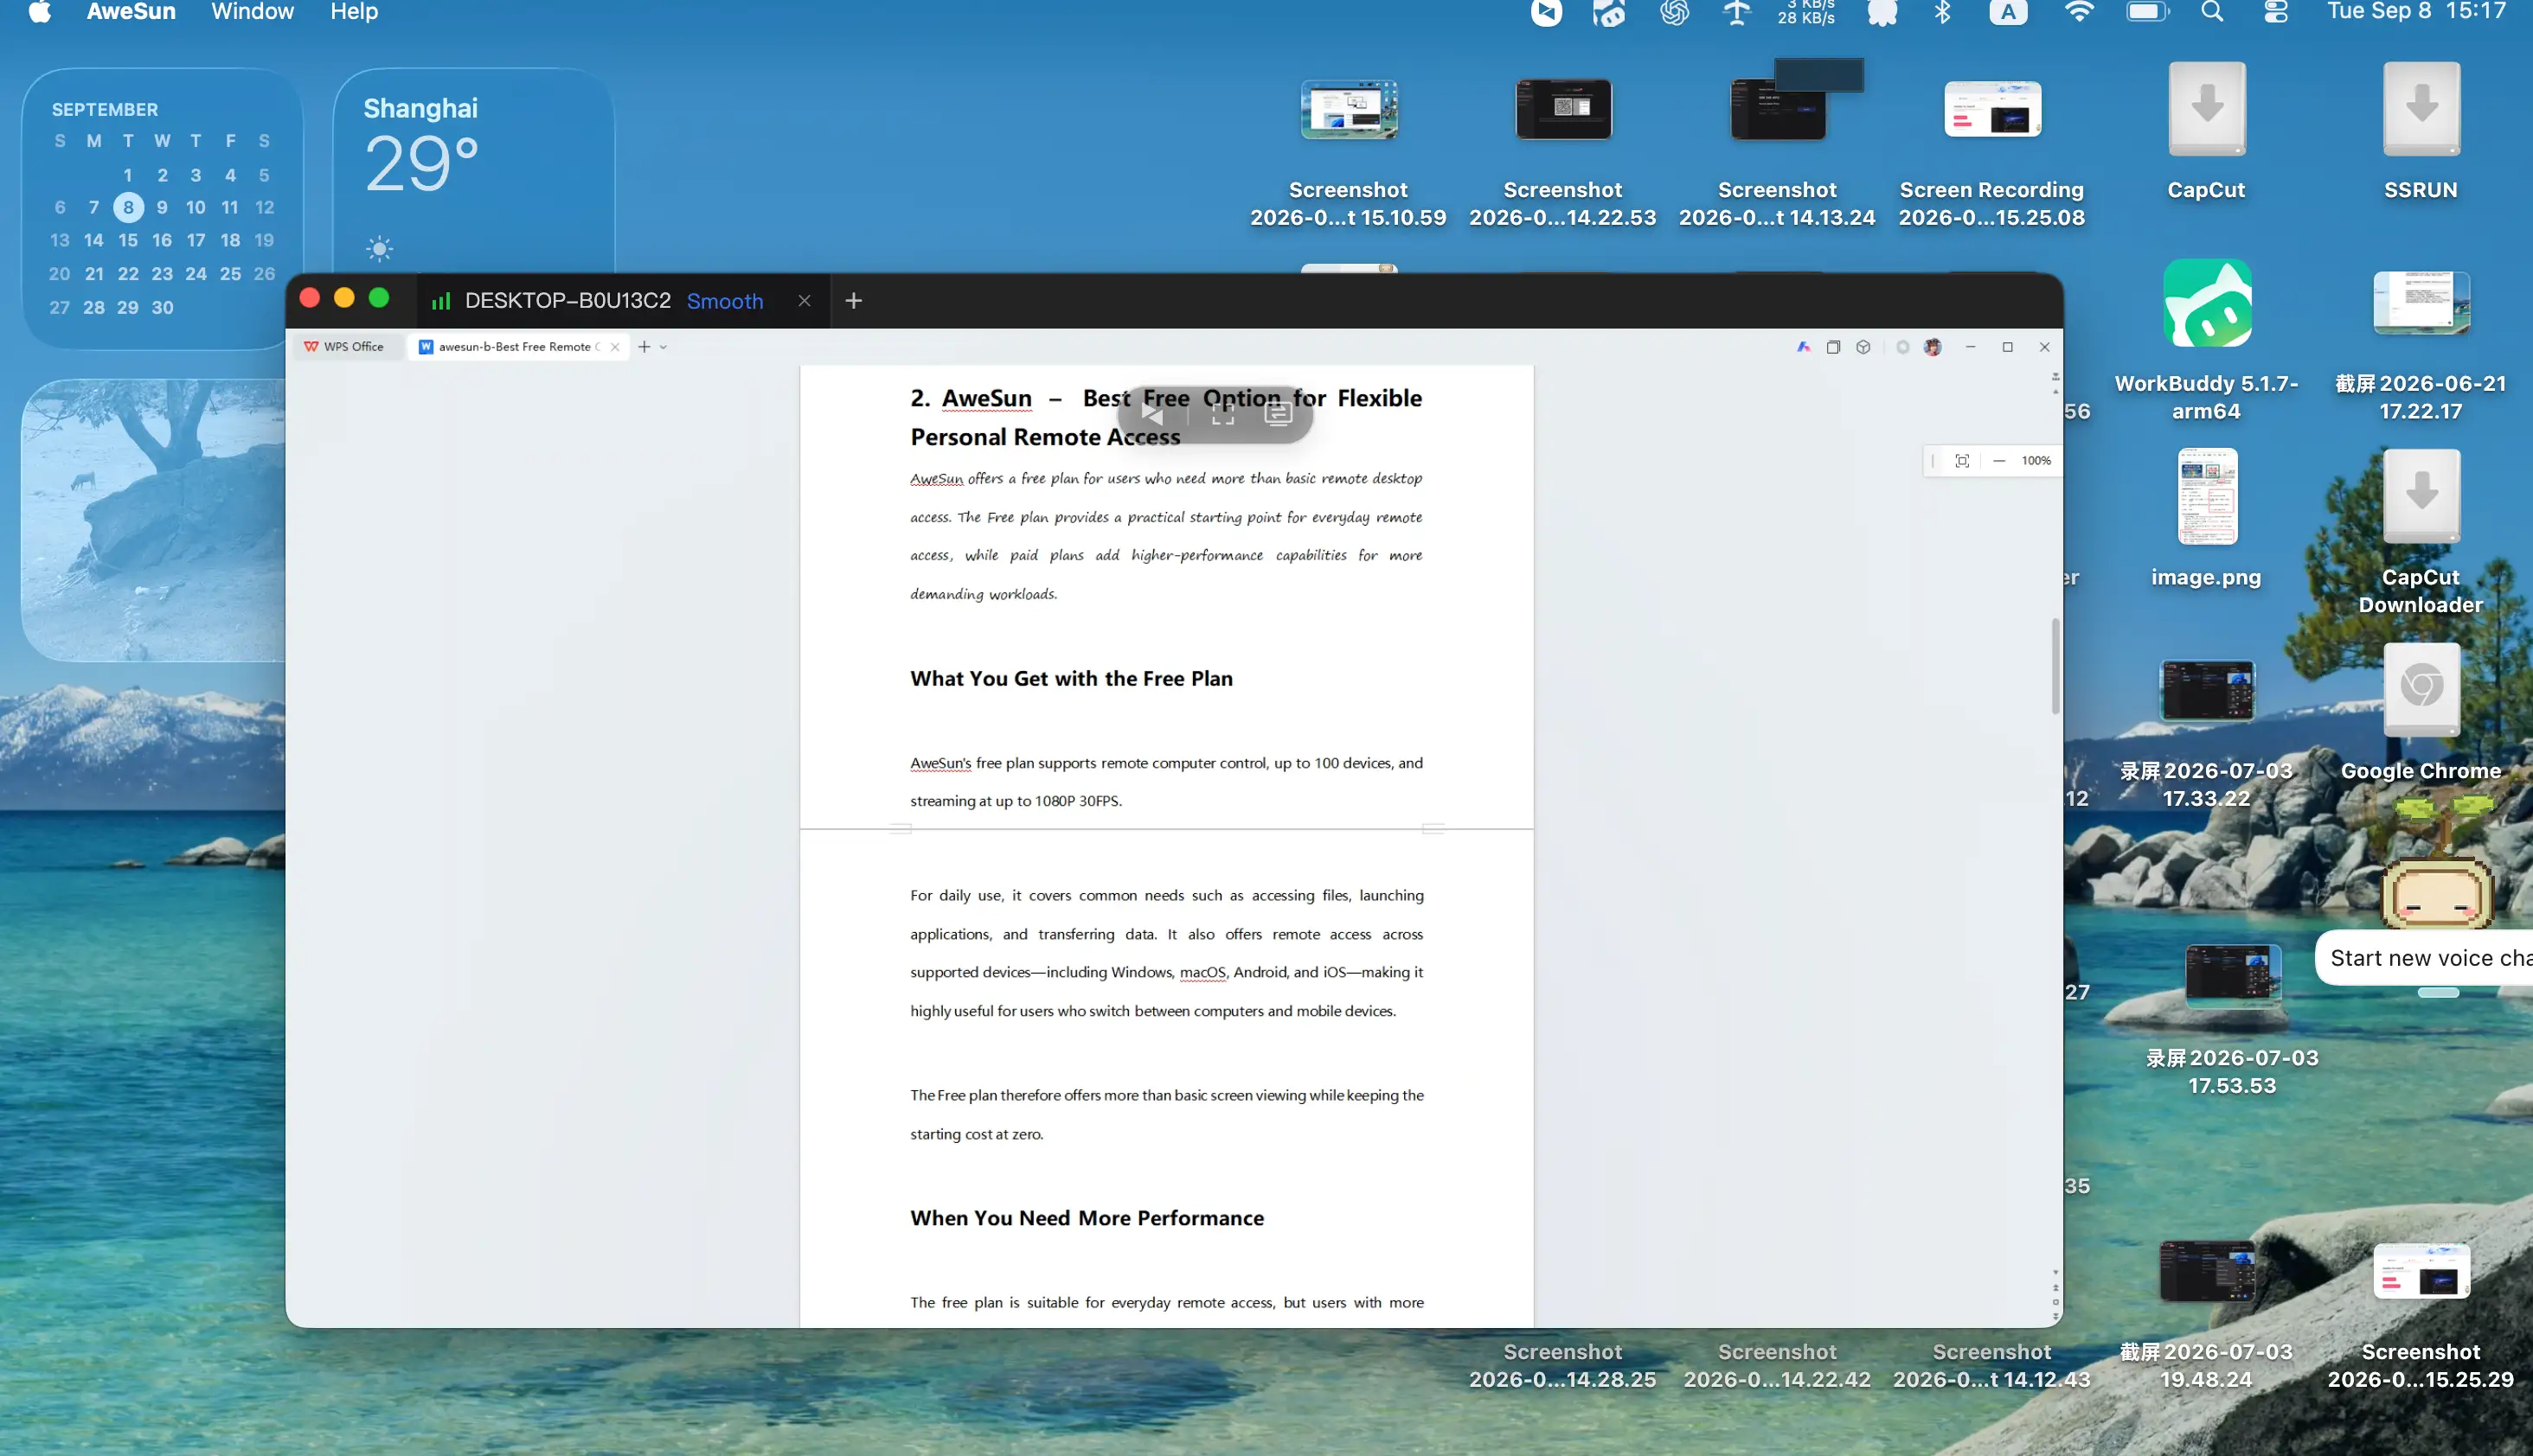Select the Google Chrome disk icon on desktop
The image size is (2533, 1456).
pyautogui.click(x=2421, y=690)
